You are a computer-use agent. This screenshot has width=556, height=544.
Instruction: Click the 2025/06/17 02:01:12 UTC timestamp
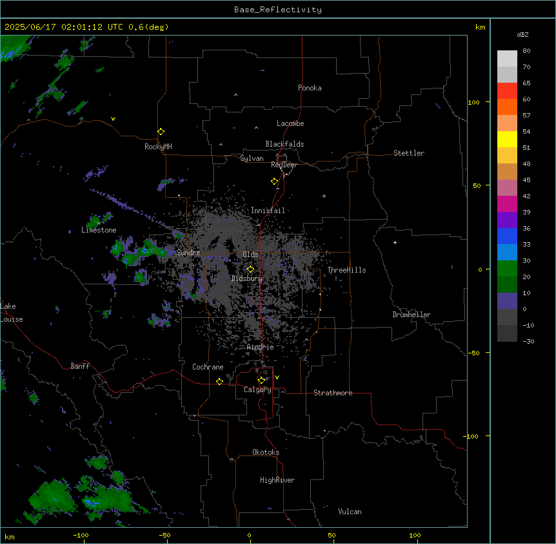63,27
